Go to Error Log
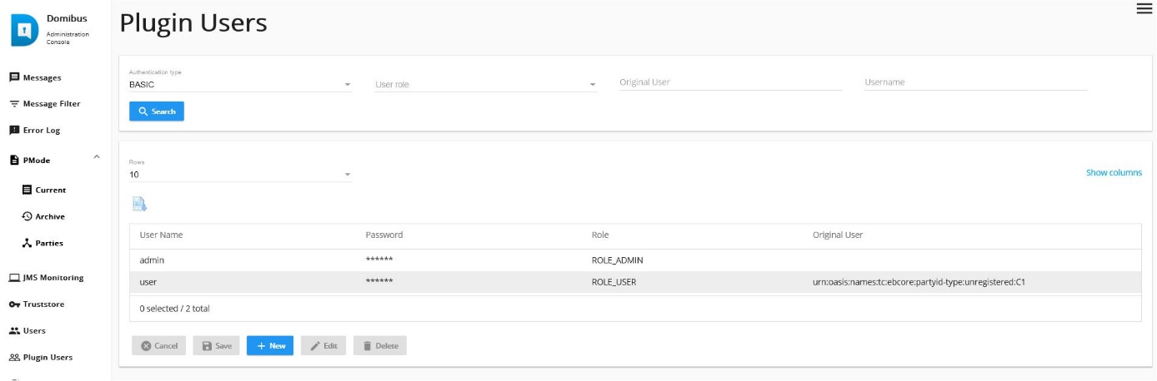This screenshot has height=381, width=1157. point(42,131)
